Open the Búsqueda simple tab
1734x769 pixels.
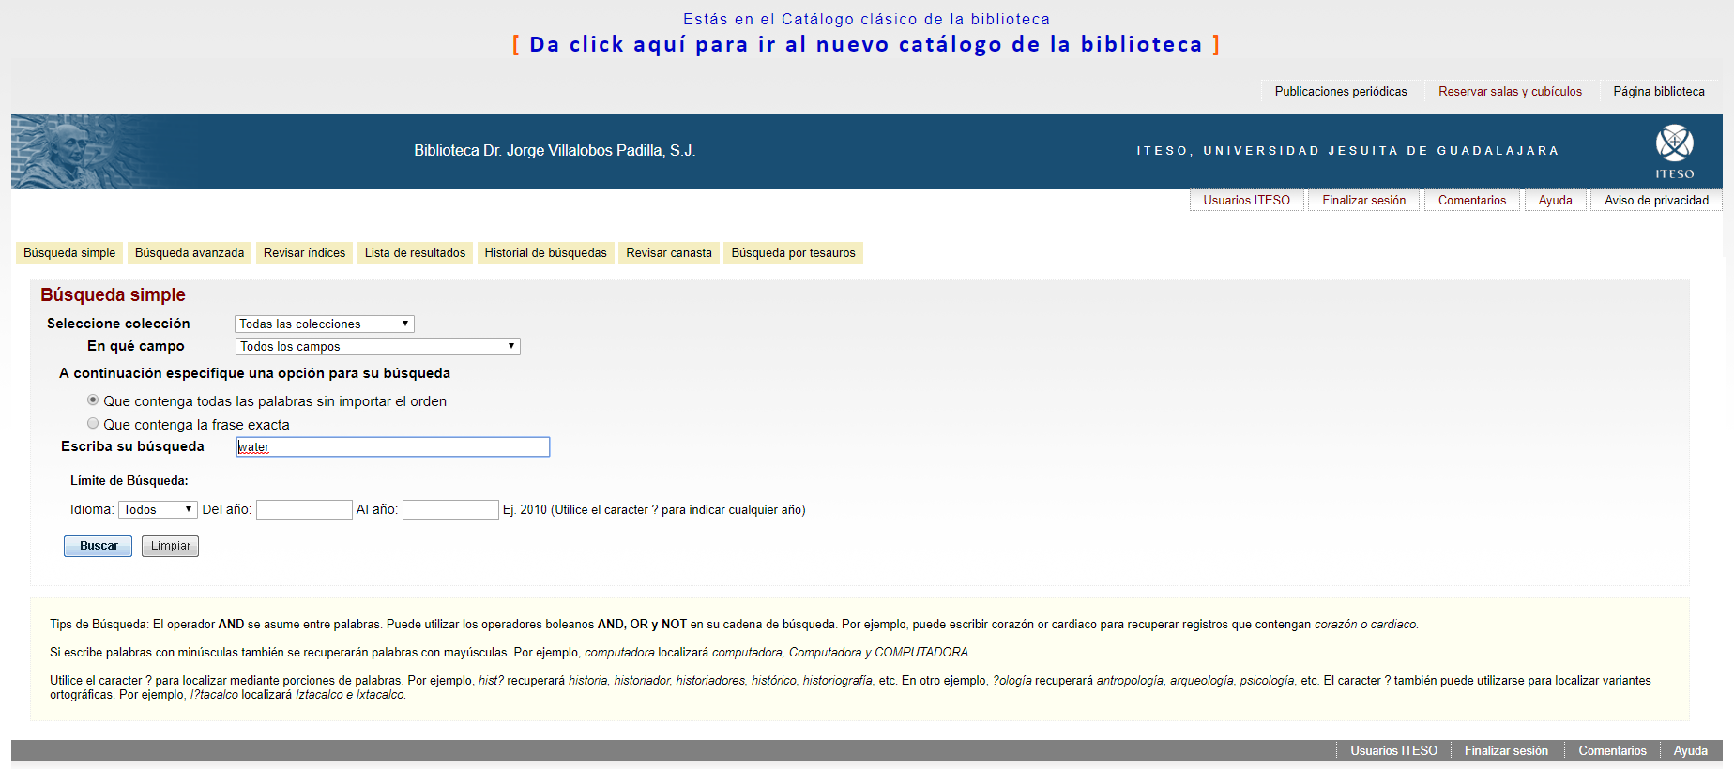point(69,252)
